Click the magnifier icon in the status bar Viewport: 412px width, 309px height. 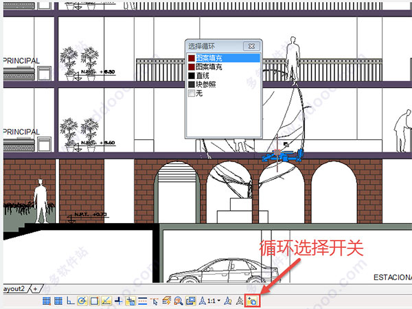point(178,301)
